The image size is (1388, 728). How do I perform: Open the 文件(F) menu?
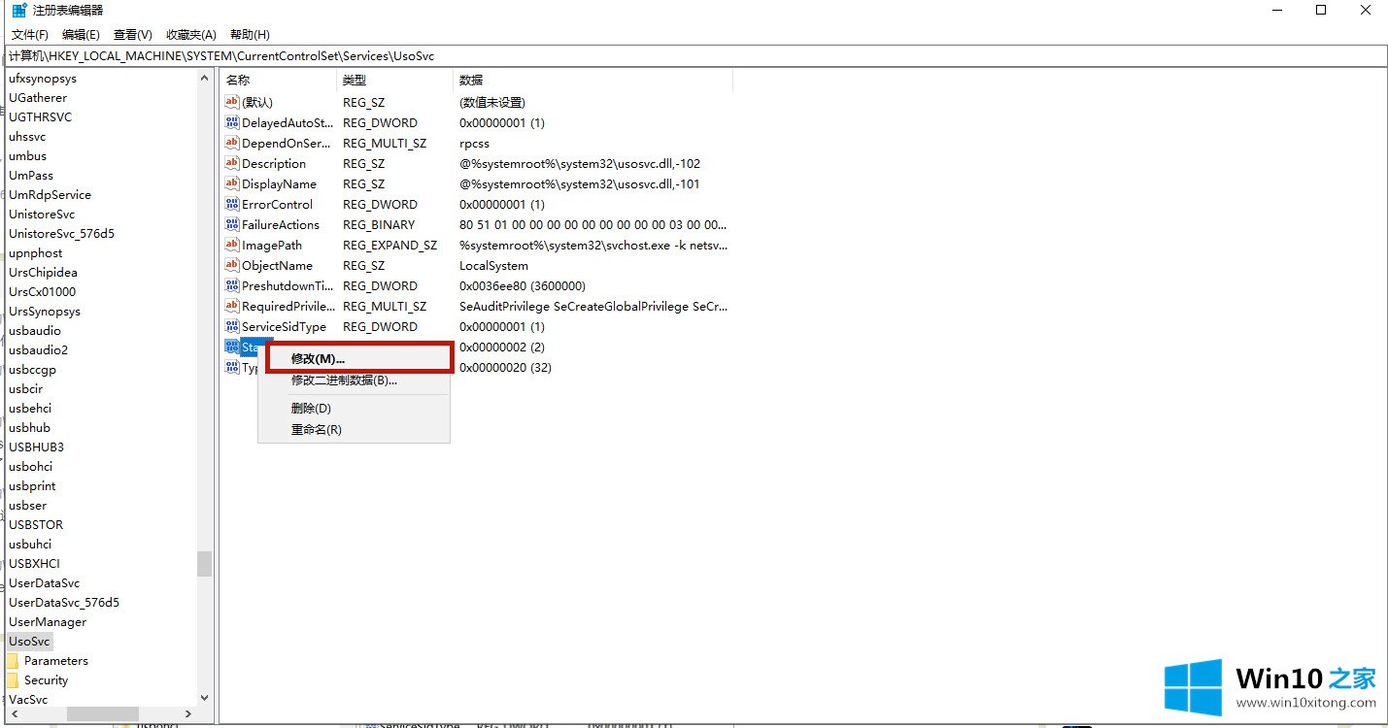[29, 35]
